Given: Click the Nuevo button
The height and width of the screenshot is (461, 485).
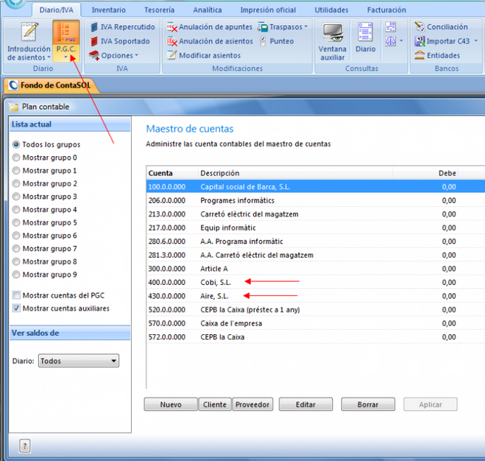Looking at the screenshot, I should [171, 405].
